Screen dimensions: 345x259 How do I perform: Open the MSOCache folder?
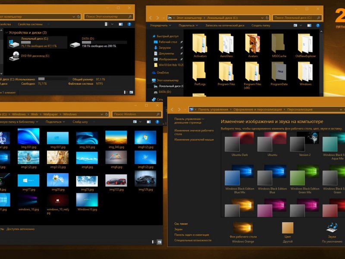279,46
